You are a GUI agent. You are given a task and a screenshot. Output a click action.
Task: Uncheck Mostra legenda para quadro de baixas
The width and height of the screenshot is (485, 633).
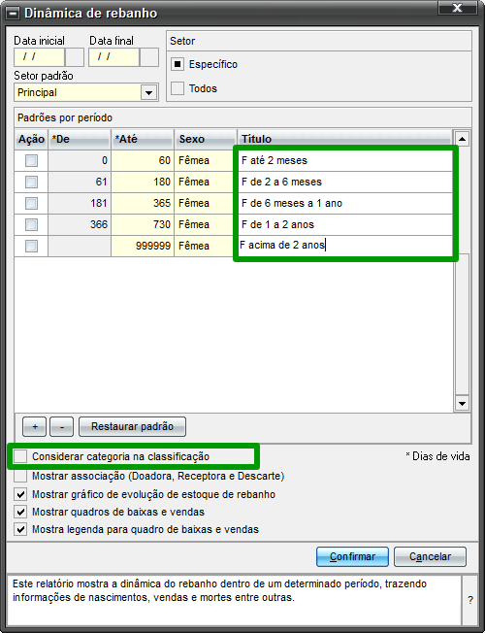pyautogui.click(x=20, y=529)
